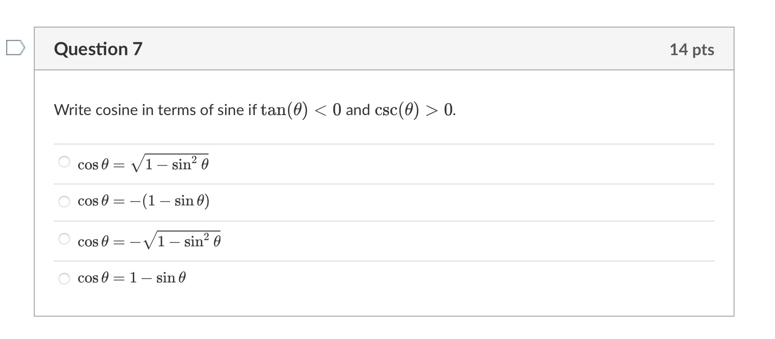Viewport: 775px width, 339px height.
Task: Select the first answer choice text
Action: tap(143, 164)
